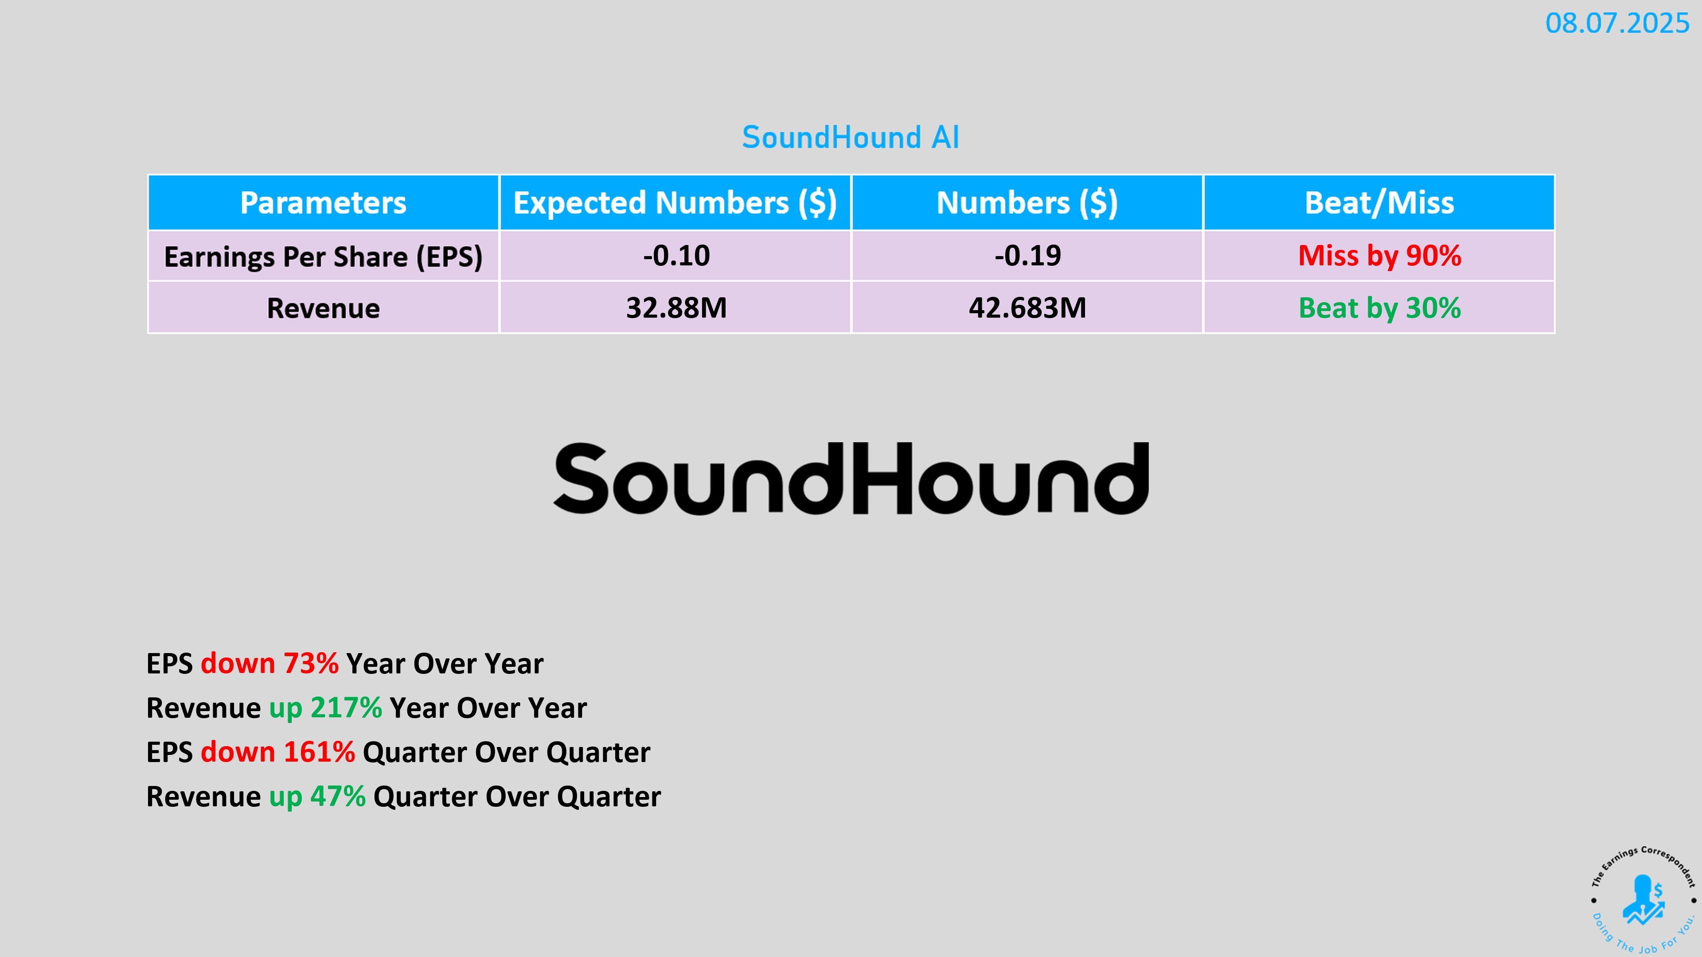The image size is (1702, 957).
Task: Click the actual revenue 42.683M cell
Action: coord(1027,308)
